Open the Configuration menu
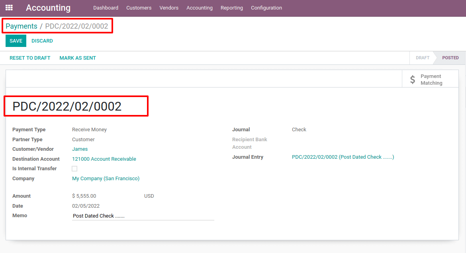This screenshot has width=466, height=253. pyautogui.click(x=266, y=8)
